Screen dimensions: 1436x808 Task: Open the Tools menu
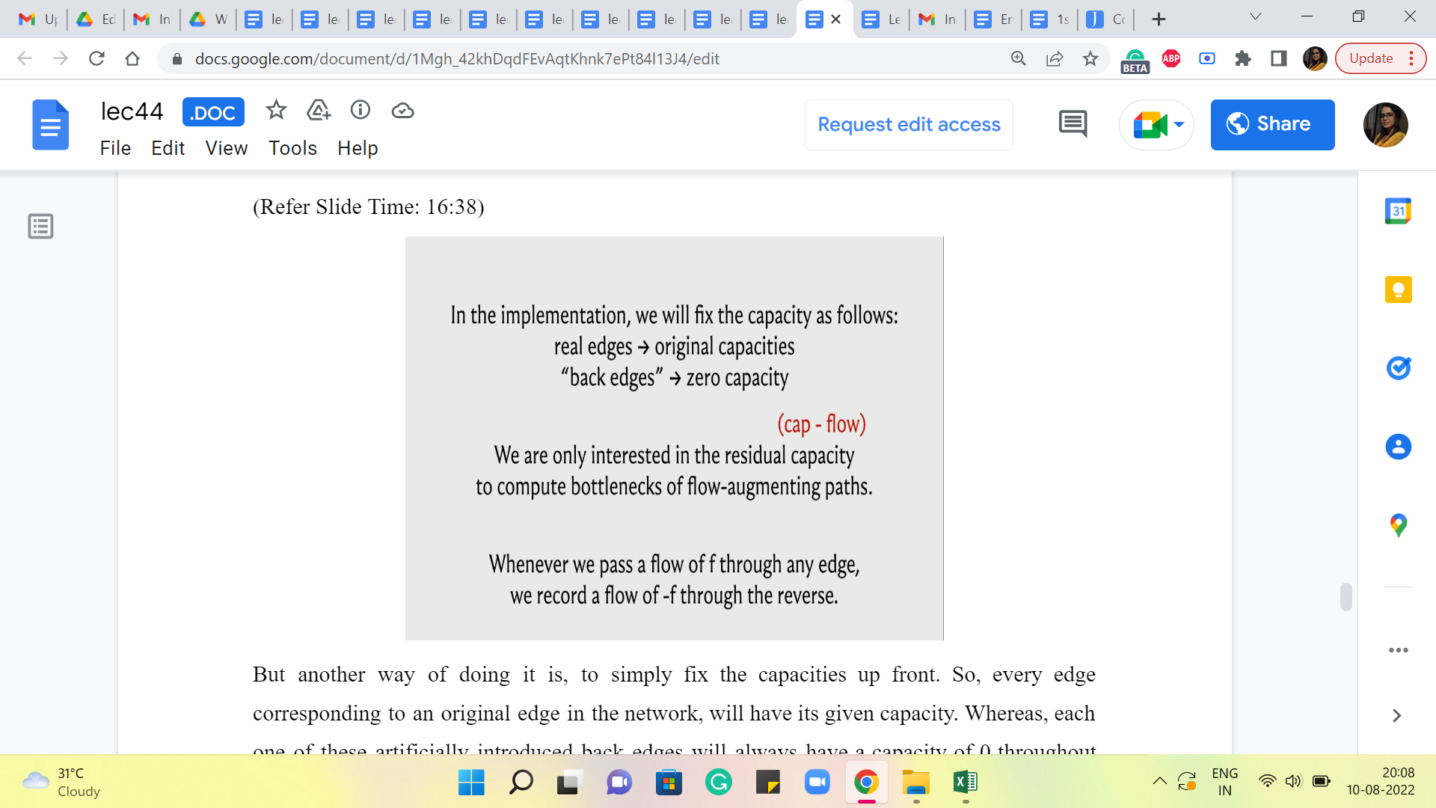(x=292, y=148)
